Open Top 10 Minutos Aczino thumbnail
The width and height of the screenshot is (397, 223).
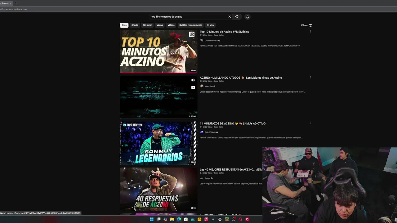(x=158, y=51)
